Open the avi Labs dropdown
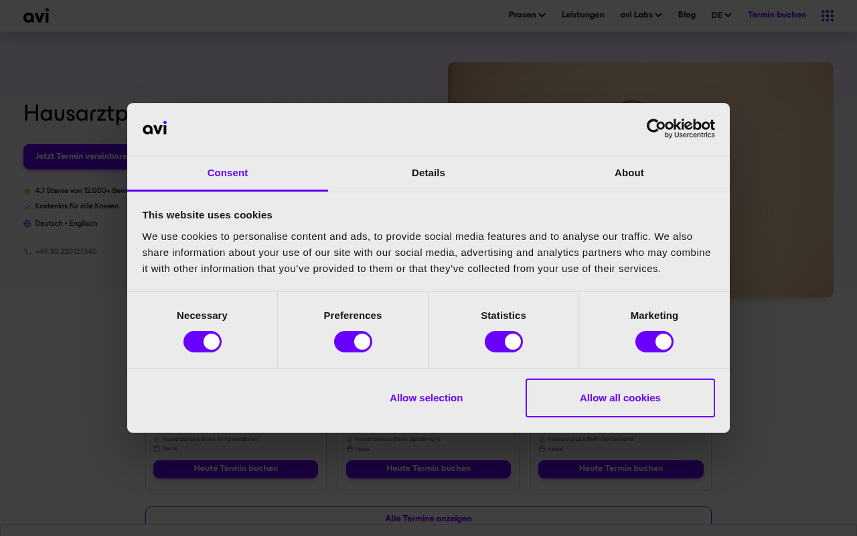This screenshot has width=857, height=536. click(x=641, y=15)
